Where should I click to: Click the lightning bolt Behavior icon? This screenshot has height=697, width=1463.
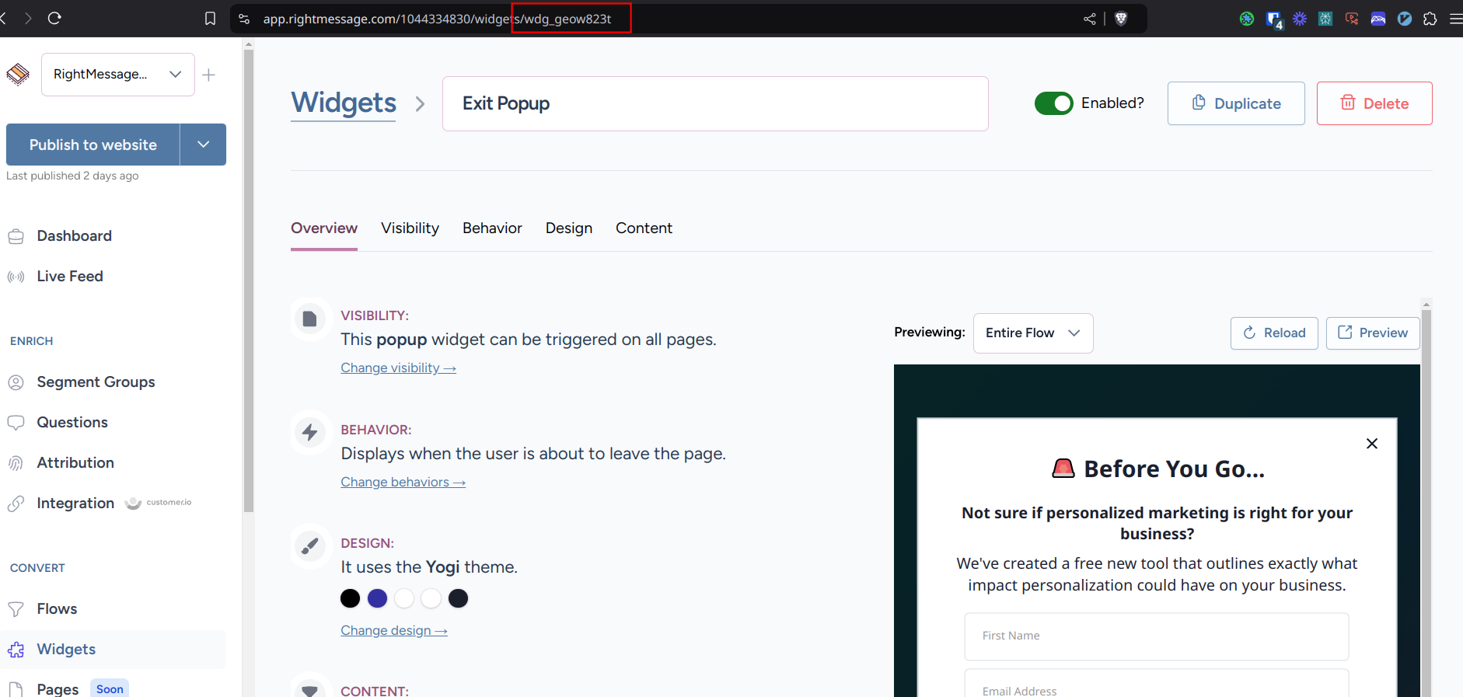pyautogui.click(x=309, y=432)
